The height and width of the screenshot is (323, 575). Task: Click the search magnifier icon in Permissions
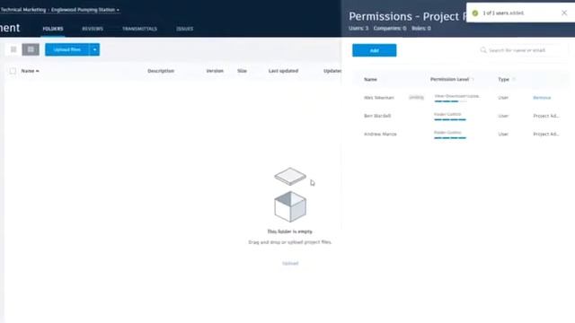pos(483,50)
